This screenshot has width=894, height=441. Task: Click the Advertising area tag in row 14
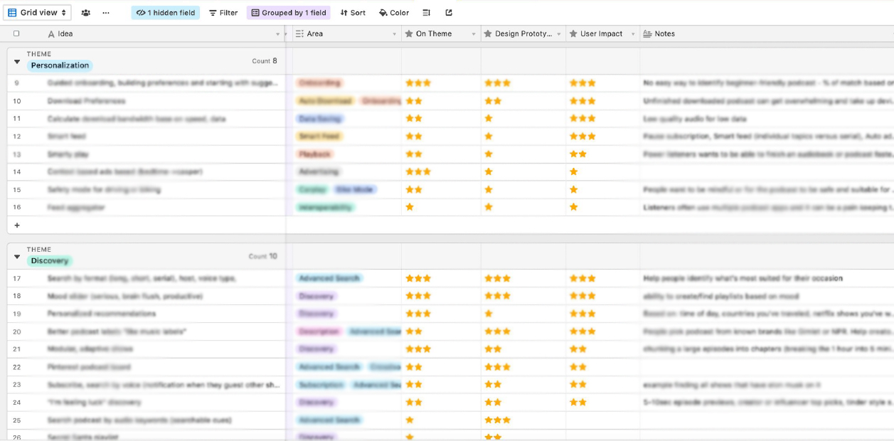click(319, 172)
